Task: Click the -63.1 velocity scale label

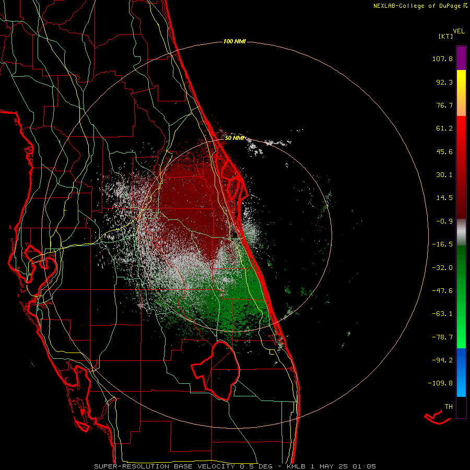Action: (x=442, y=314)
